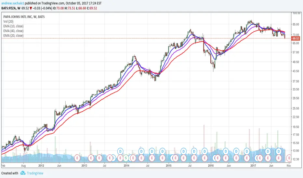Click the red down-arrow price change icon
The width and height of the screenshot is (303, 178).
click(31, 8)
